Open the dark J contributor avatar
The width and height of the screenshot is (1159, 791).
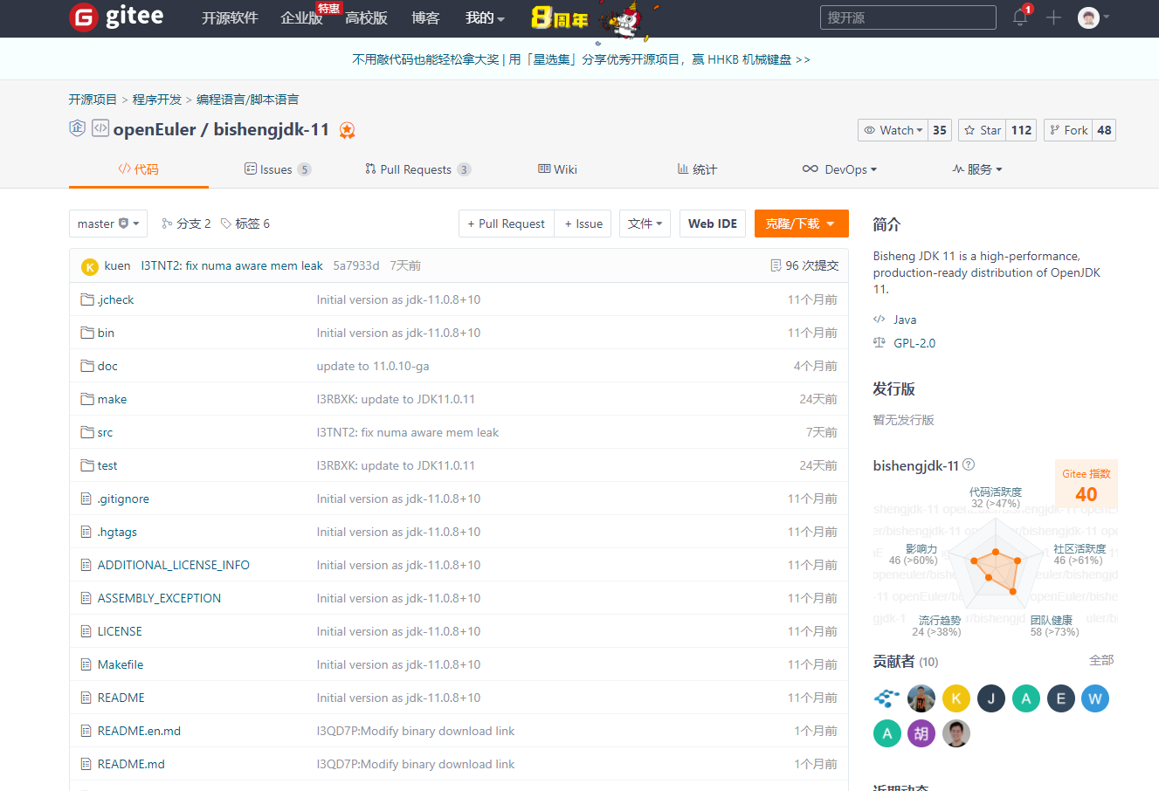991,698
